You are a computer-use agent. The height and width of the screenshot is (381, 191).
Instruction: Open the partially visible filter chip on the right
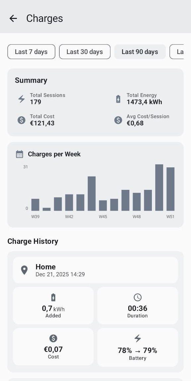click(181, 52)
